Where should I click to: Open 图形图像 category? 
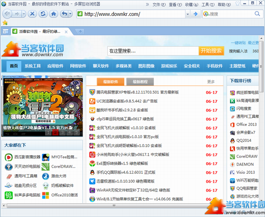[146, 66]
